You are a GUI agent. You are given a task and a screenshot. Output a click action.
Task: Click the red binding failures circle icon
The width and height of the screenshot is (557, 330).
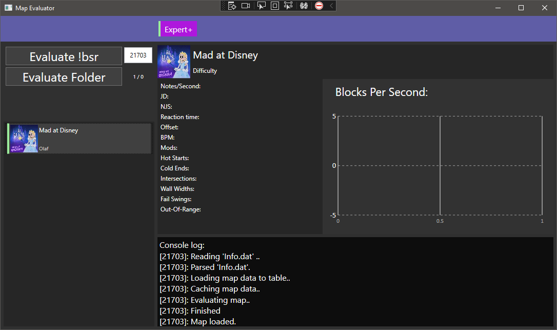[319, 6]
